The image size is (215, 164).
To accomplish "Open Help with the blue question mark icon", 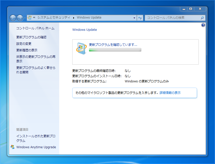I will coord(203,25).
